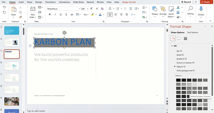The image size is (214, 113).
Task: Click the Record button in title bar
Action: tap(186, 2)
